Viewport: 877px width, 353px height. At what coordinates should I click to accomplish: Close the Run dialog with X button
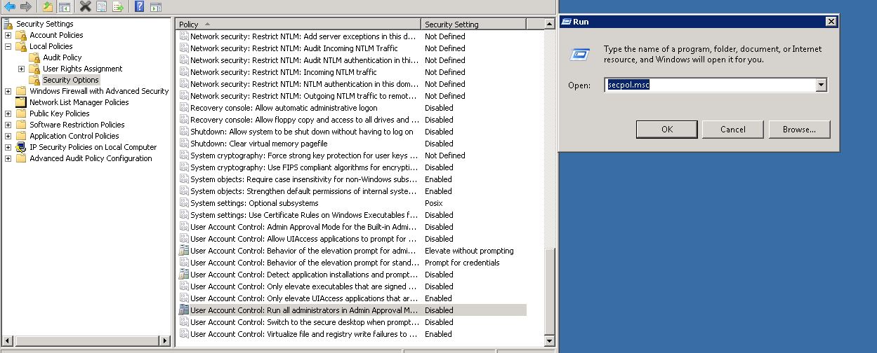(831, 22)
